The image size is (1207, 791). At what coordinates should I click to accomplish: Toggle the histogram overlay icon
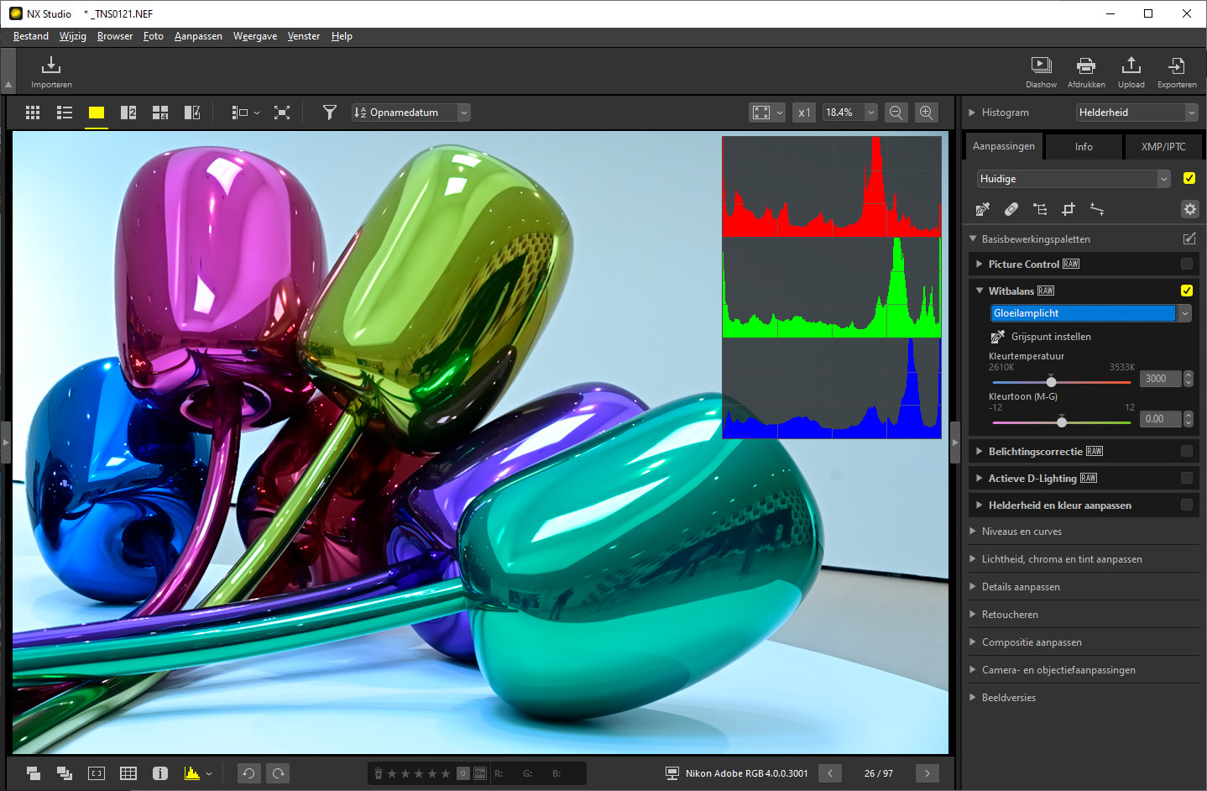(x=192, y=773)
